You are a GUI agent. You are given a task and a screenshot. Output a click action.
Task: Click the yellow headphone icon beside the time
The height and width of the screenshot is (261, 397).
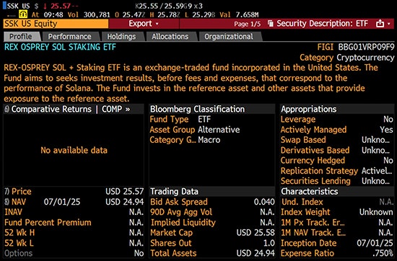pos(23,14)
